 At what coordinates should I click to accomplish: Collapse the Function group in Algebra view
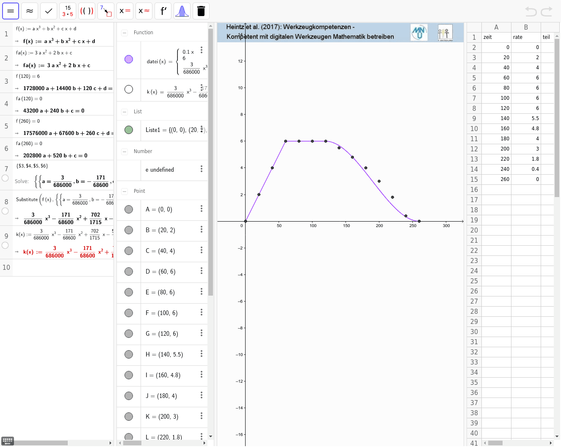124,33
